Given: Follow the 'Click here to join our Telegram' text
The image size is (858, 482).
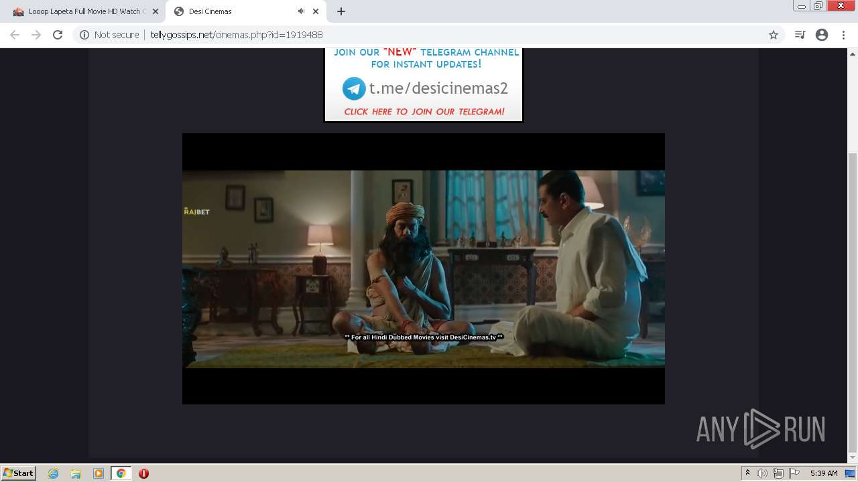Looking at the screenshot, I should pyautogui.click(x=424, y=112).
